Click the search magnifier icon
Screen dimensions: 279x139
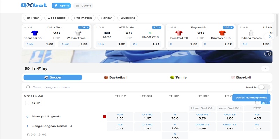pos(28,87)
